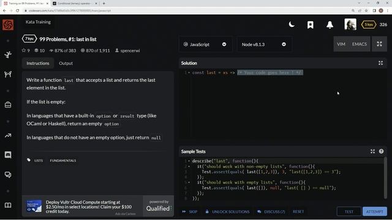Image resolution: width=392 pixels, height=220 pixels.
Task: Open the docs book sidebar icon
Action: coord(8,205)
